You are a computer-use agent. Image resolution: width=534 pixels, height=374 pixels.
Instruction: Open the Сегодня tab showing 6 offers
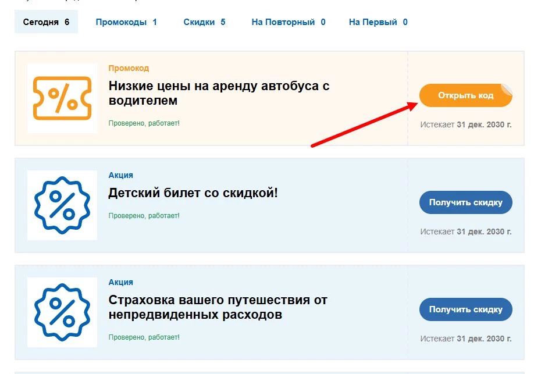tap(46, 22)
